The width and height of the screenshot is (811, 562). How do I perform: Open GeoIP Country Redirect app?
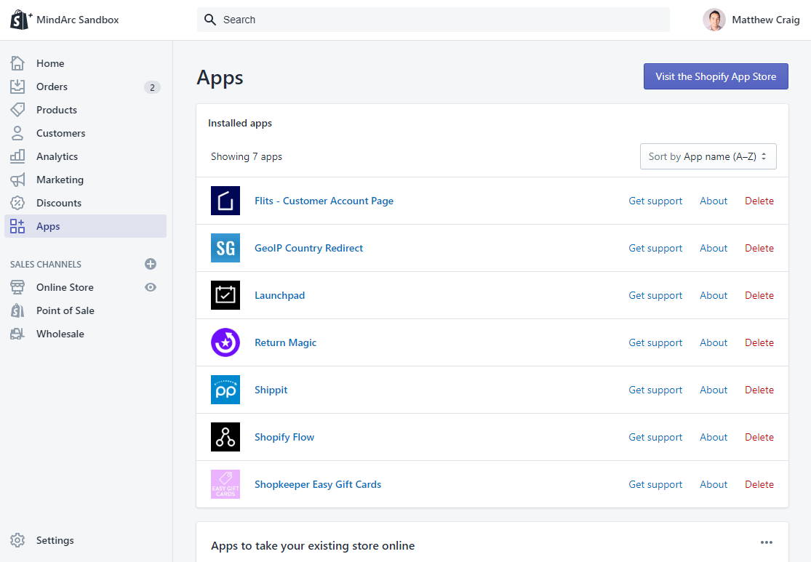[309, 248]
